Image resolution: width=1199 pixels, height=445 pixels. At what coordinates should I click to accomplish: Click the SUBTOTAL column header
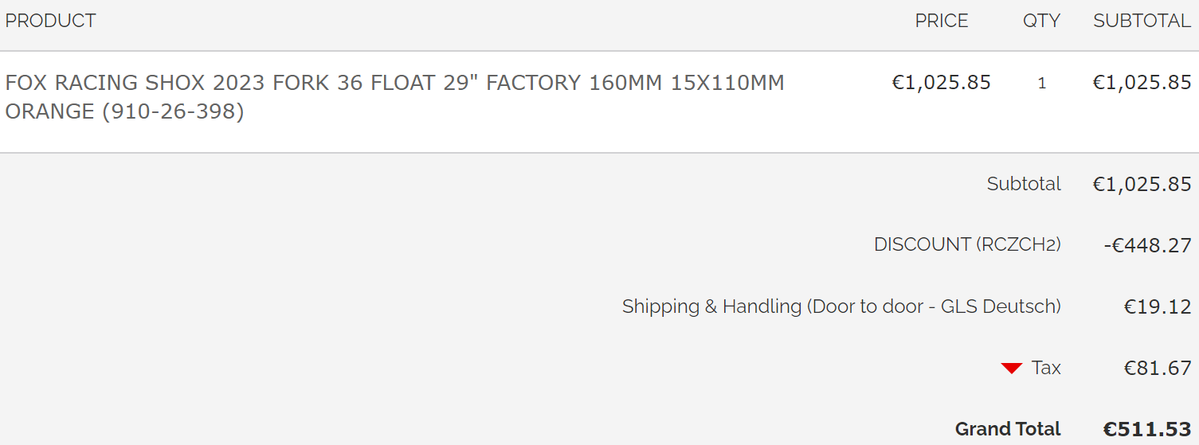1142,21
